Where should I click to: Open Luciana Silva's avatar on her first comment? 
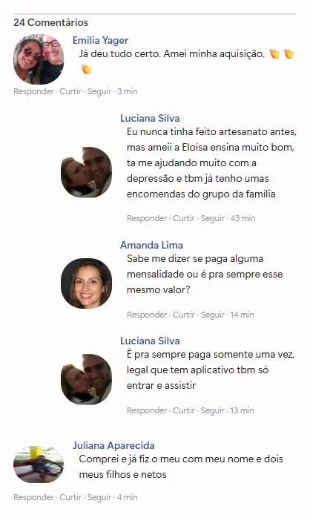(86, 172)
